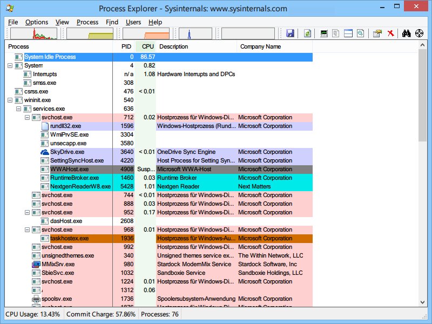Click the WWAHost.exe process icon
This screenshot has height=324, width=432.
pyautogui.click(x=45, y=169)
